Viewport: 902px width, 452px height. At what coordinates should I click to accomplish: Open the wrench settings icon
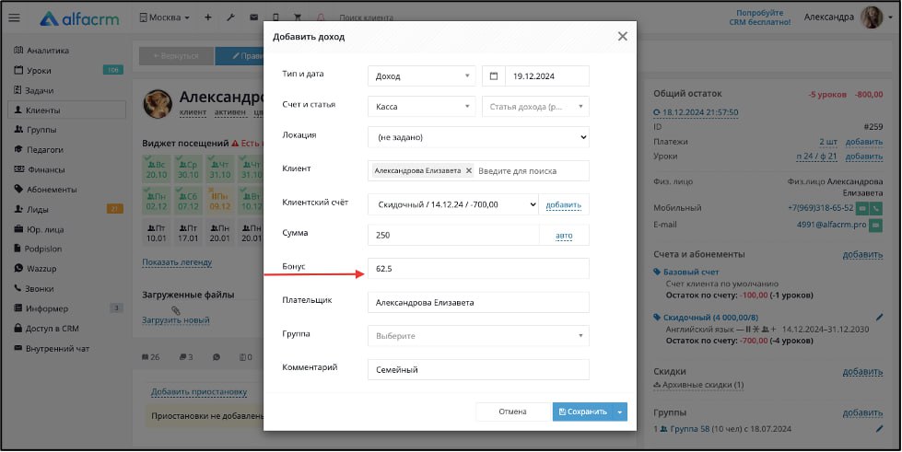click(230, 17)
